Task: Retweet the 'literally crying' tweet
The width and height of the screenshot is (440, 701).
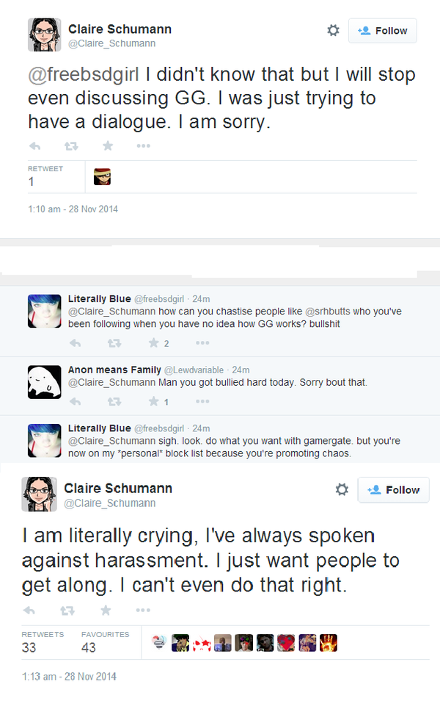Action: (x=67, y=611)
